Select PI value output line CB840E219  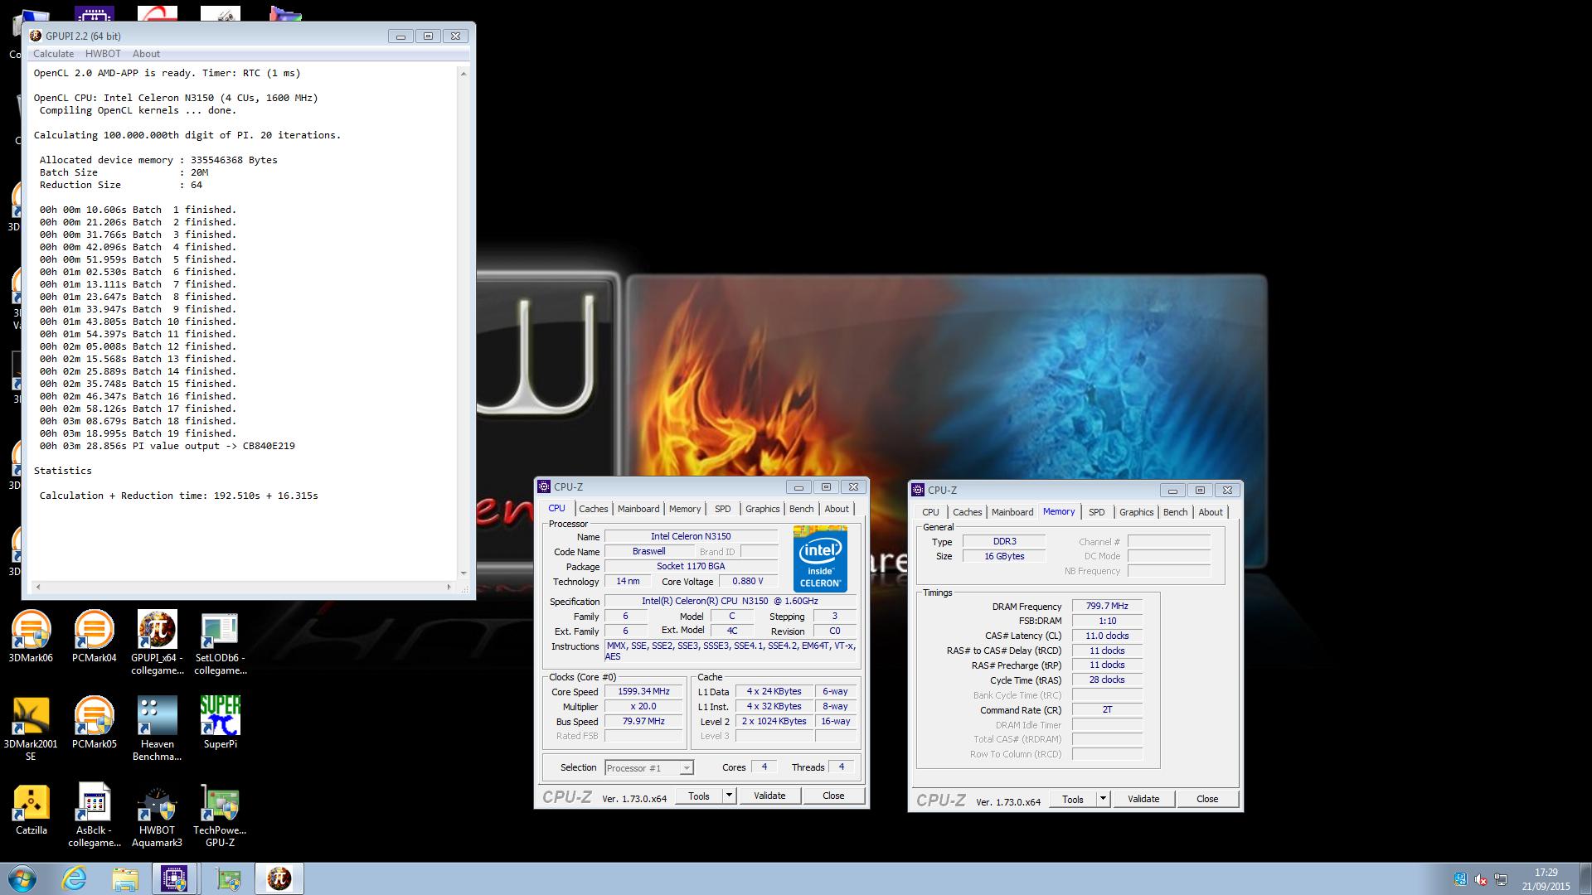167,446
